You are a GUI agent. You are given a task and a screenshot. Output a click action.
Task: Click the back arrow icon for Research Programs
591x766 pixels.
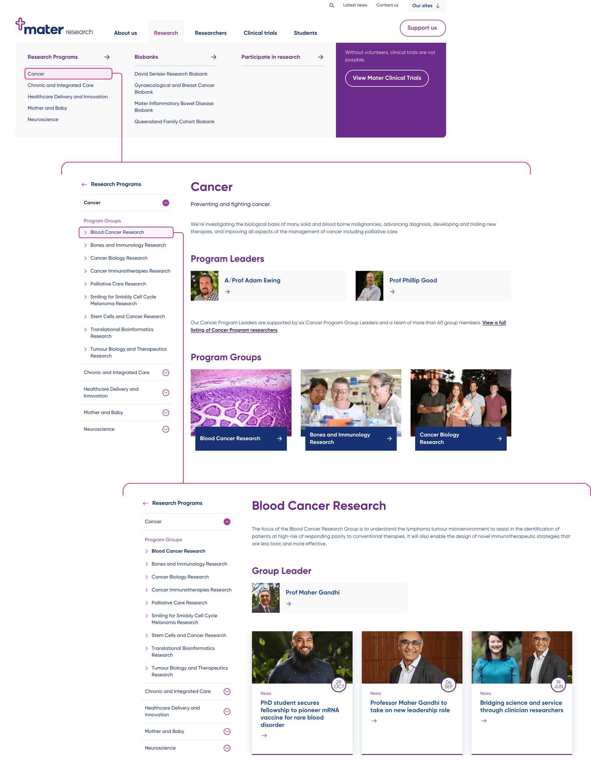pyautogui.click(x=84, y=184)
